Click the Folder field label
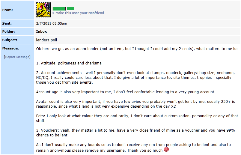 9,31
